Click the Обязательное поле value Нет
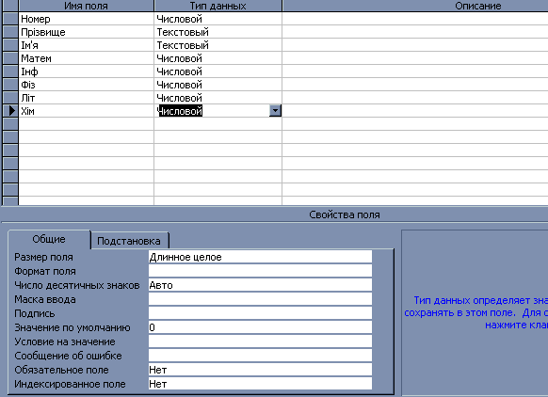The image size is (548, 397). pyautogui.click(x=260, y=370)
